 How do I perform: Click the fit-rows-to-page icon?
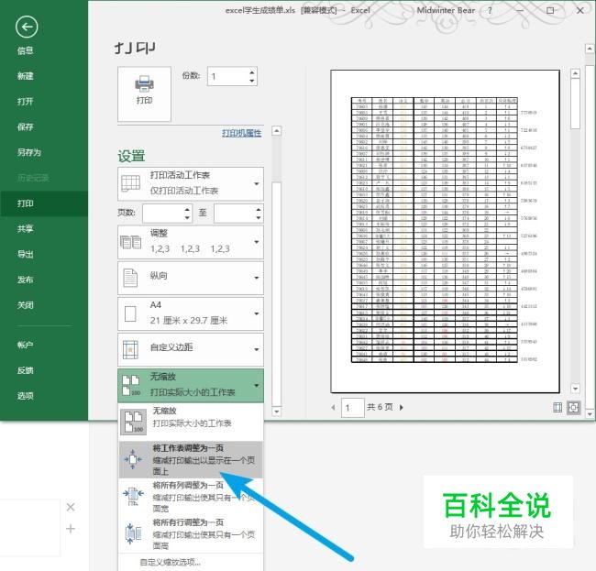point(133,533)
